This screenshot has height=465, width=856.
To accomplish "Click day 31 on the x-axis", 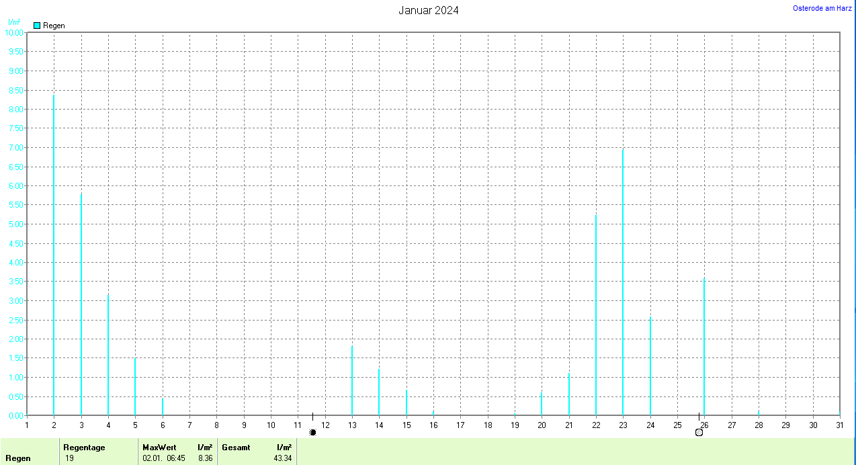I will tap(840, 425).
